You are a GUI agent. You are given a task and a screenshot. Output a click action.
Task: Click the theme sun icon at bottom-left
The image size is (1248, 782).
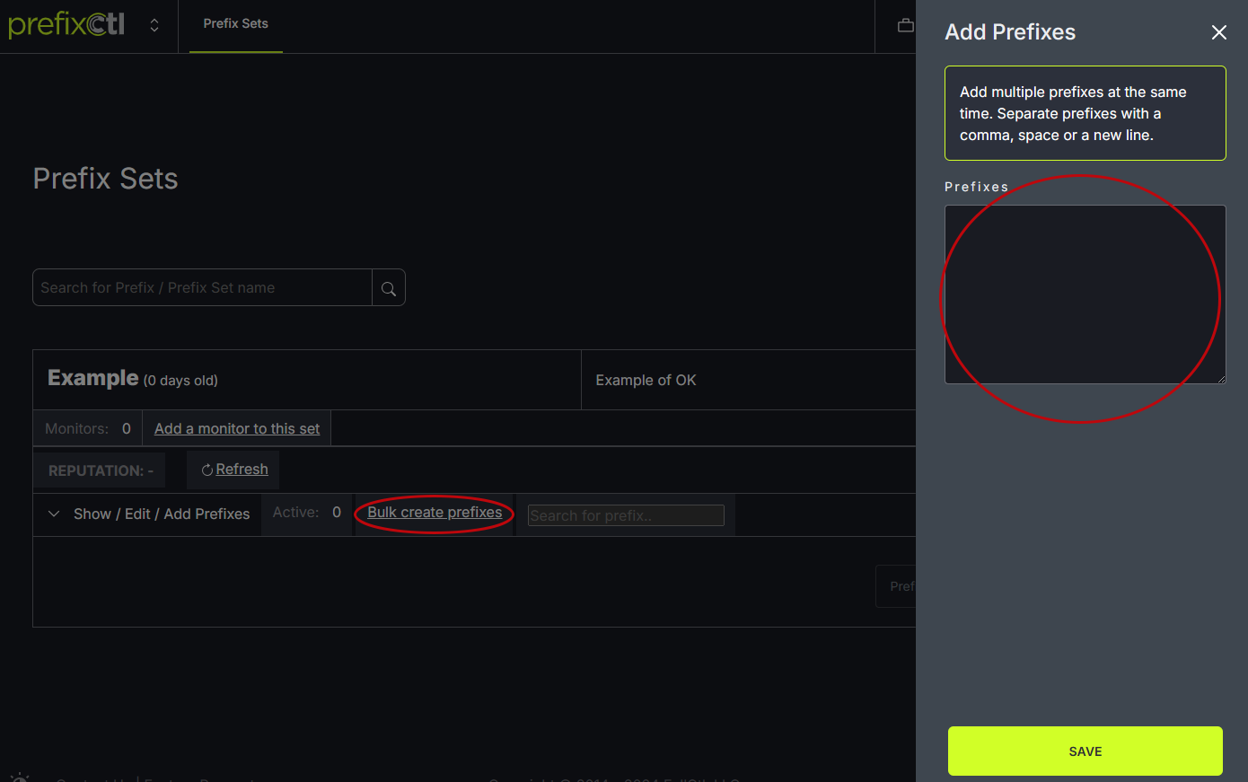[20, 778]
